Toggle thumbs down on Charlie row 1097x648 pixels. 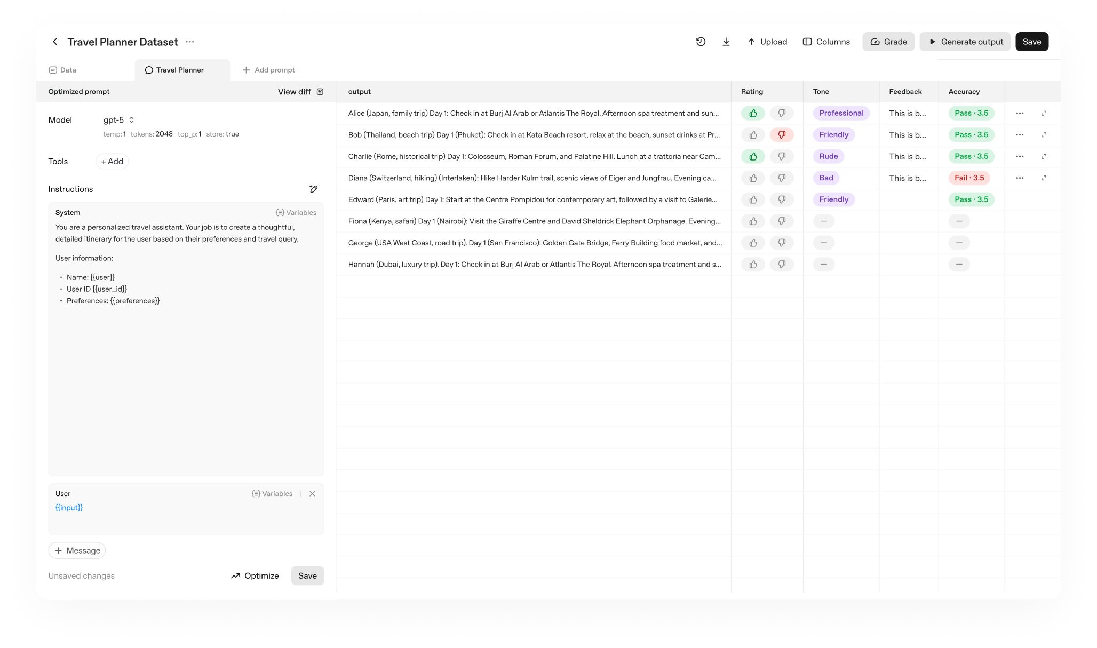coord(782,156)
